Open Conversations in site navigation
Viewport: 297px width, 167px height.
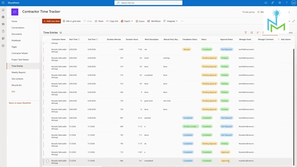pos(18,27)
